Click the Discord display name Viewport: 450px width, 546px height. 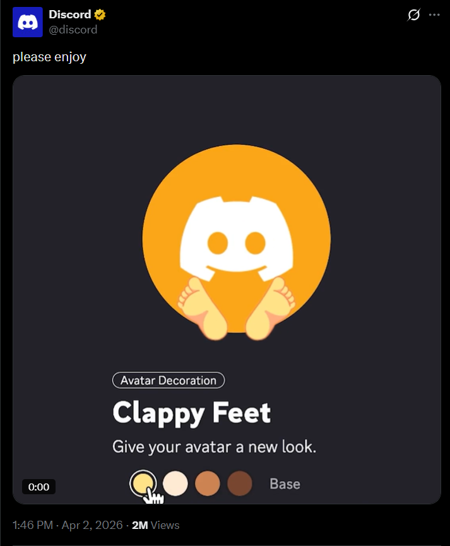coord(69,15)
